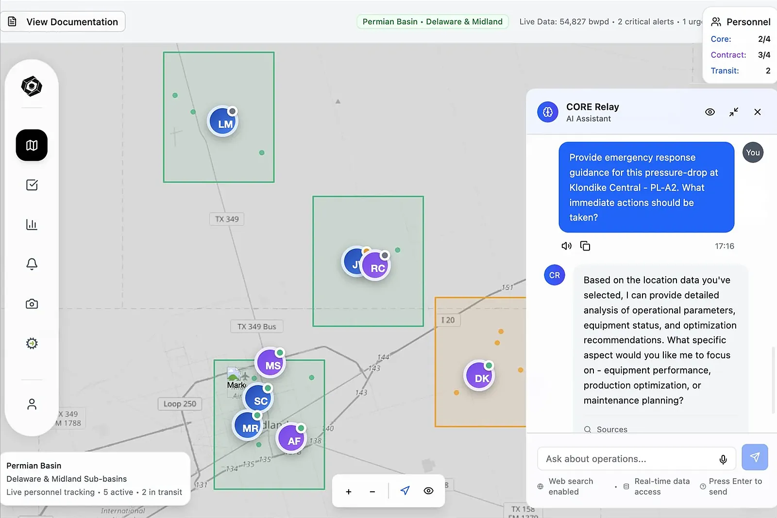This screenshot has height=518, width=777.
Task: Click the I 20 highway label
Action: [x=448, y=320]
